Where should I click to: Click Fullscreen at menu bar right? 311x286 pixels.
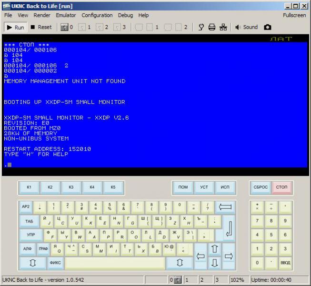(294, 15)
